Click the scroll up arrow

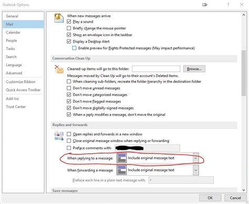[244, 15]
